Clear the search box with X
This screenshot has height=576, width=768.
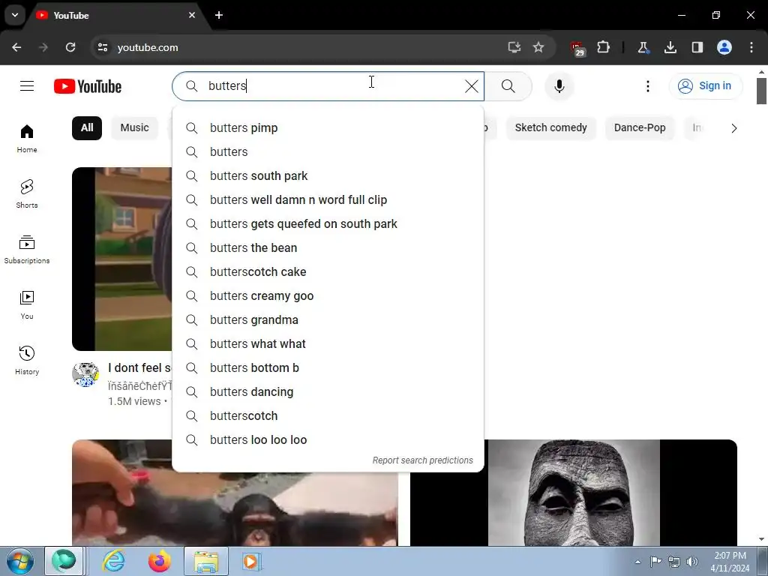[471, 86]
